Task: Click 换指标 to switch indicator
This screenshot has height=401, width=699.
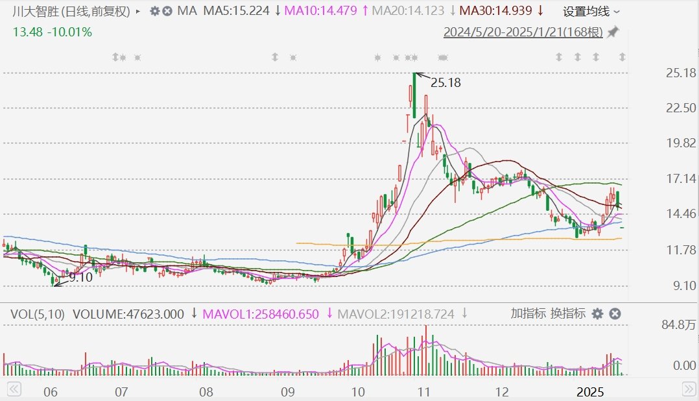Action: (x=568, y=314)
